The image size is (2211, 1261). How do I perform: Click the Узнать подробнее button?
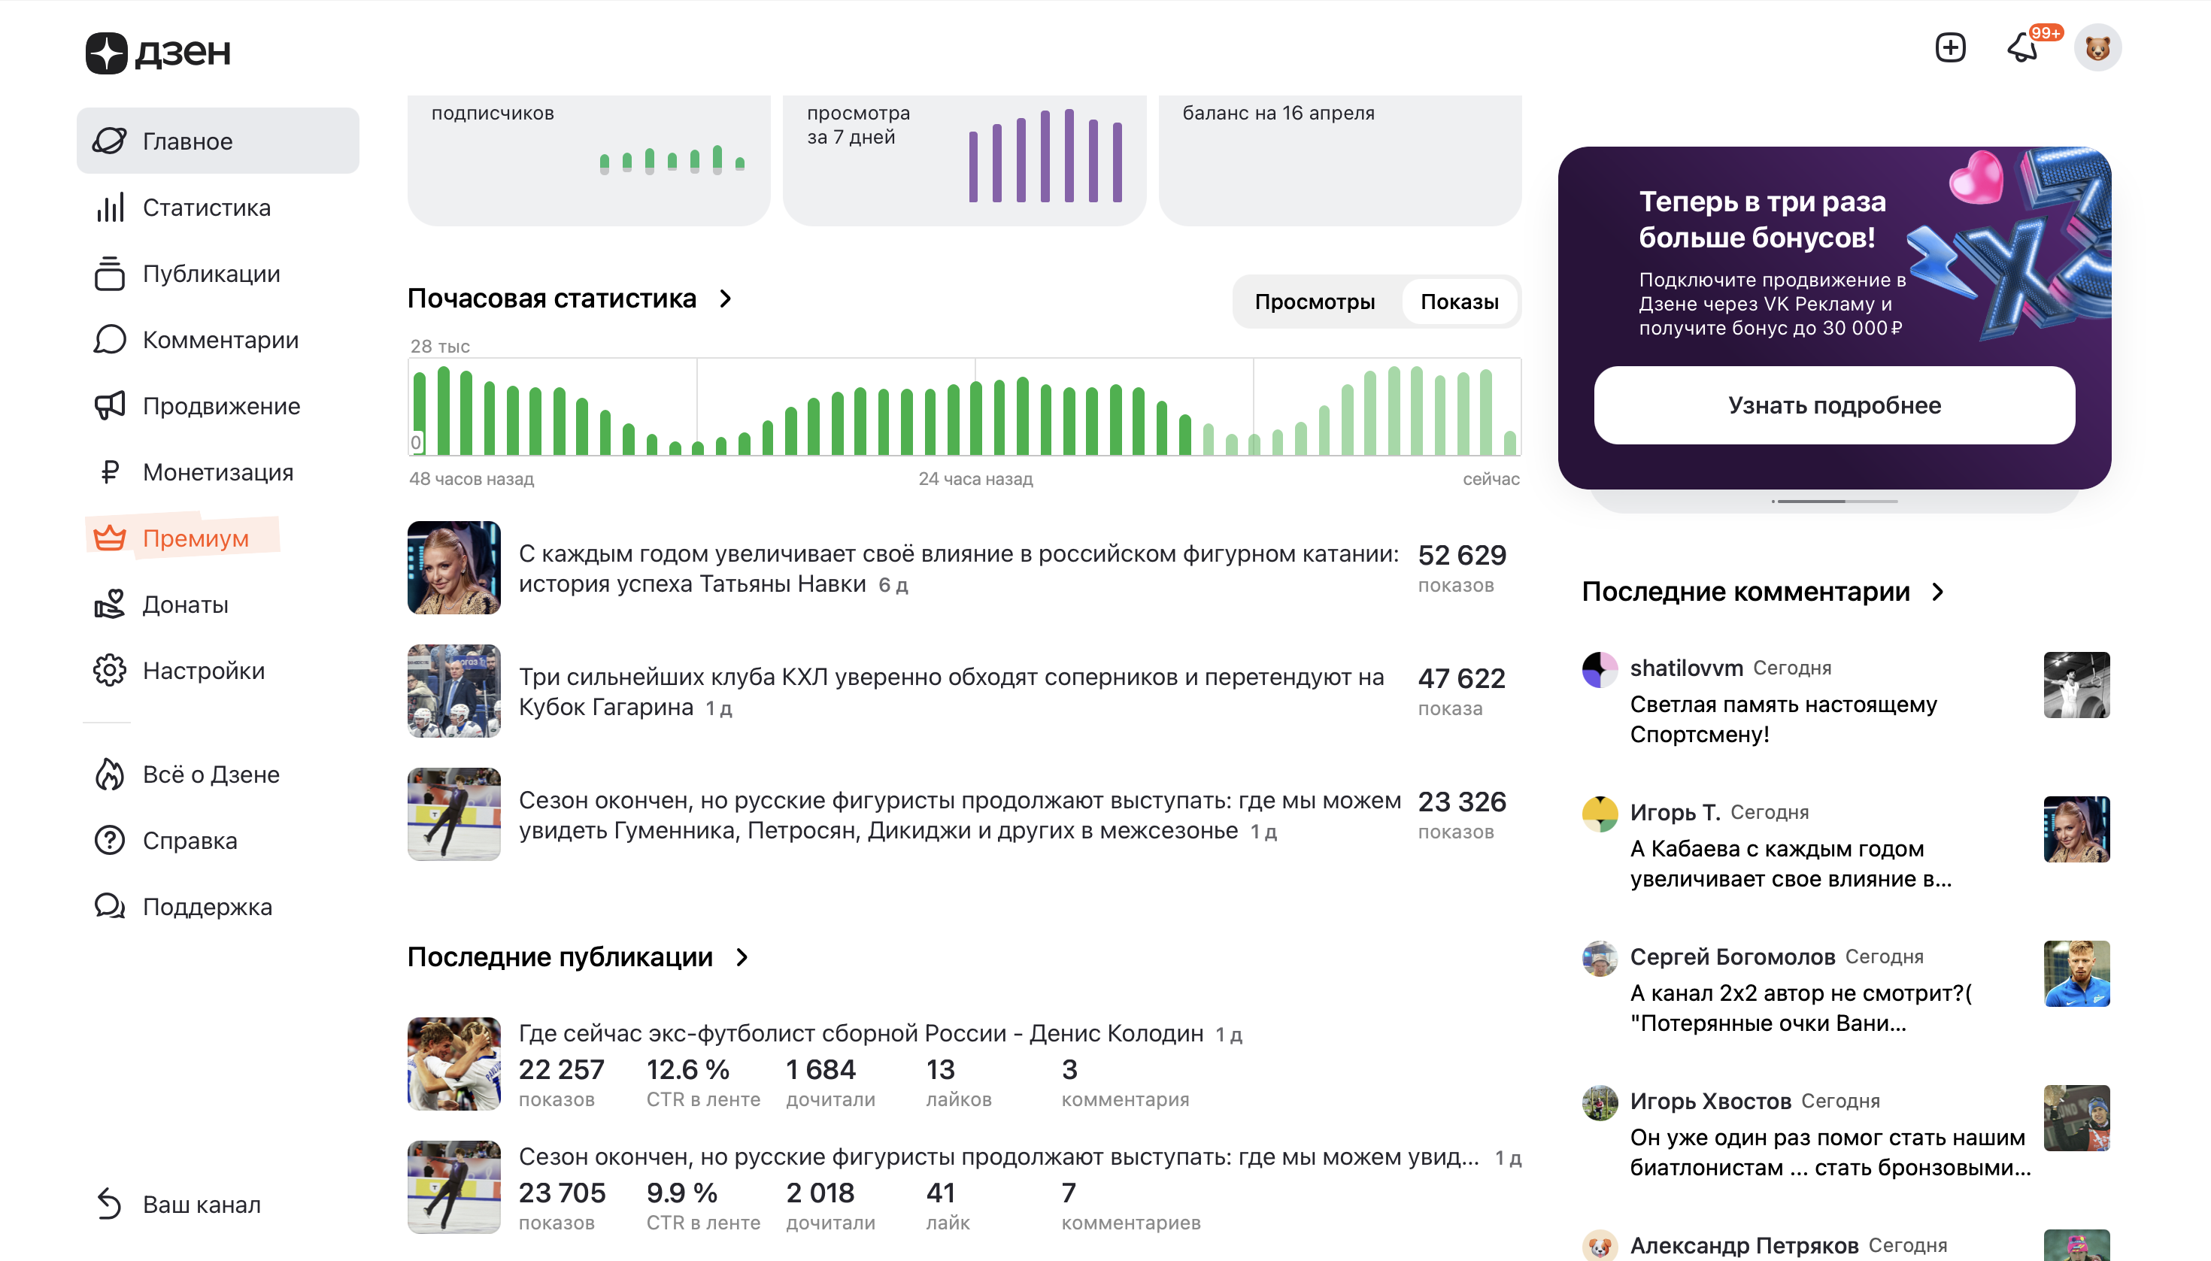click(1833, 405)
